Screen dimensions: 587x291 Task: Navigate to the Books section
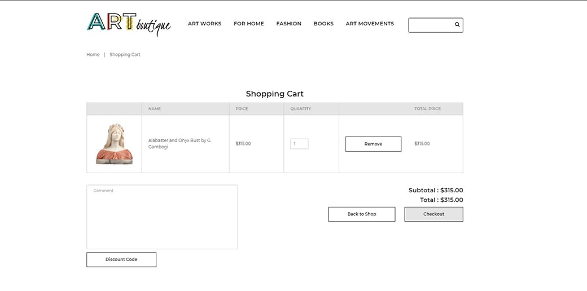(x=323, y=24)
